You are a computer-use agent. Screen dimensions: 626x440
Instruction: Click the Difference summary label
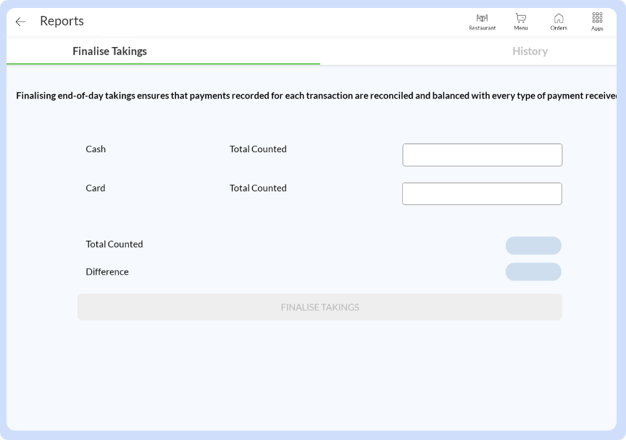[x=107, y=271]
